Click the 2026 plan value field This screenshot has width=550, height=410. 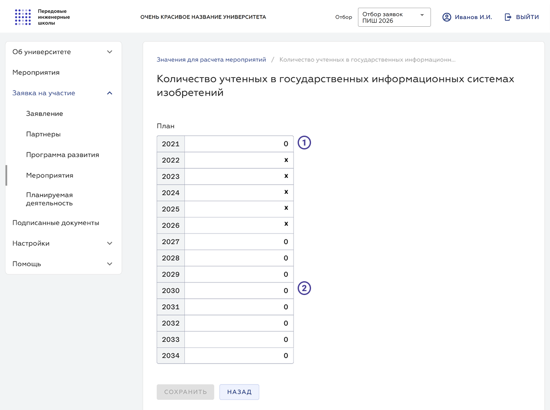[x=239, y=225]
